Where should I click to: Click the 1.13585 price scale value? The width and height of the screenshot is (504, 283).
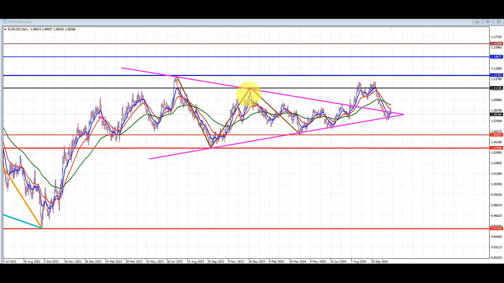[496, 68]
